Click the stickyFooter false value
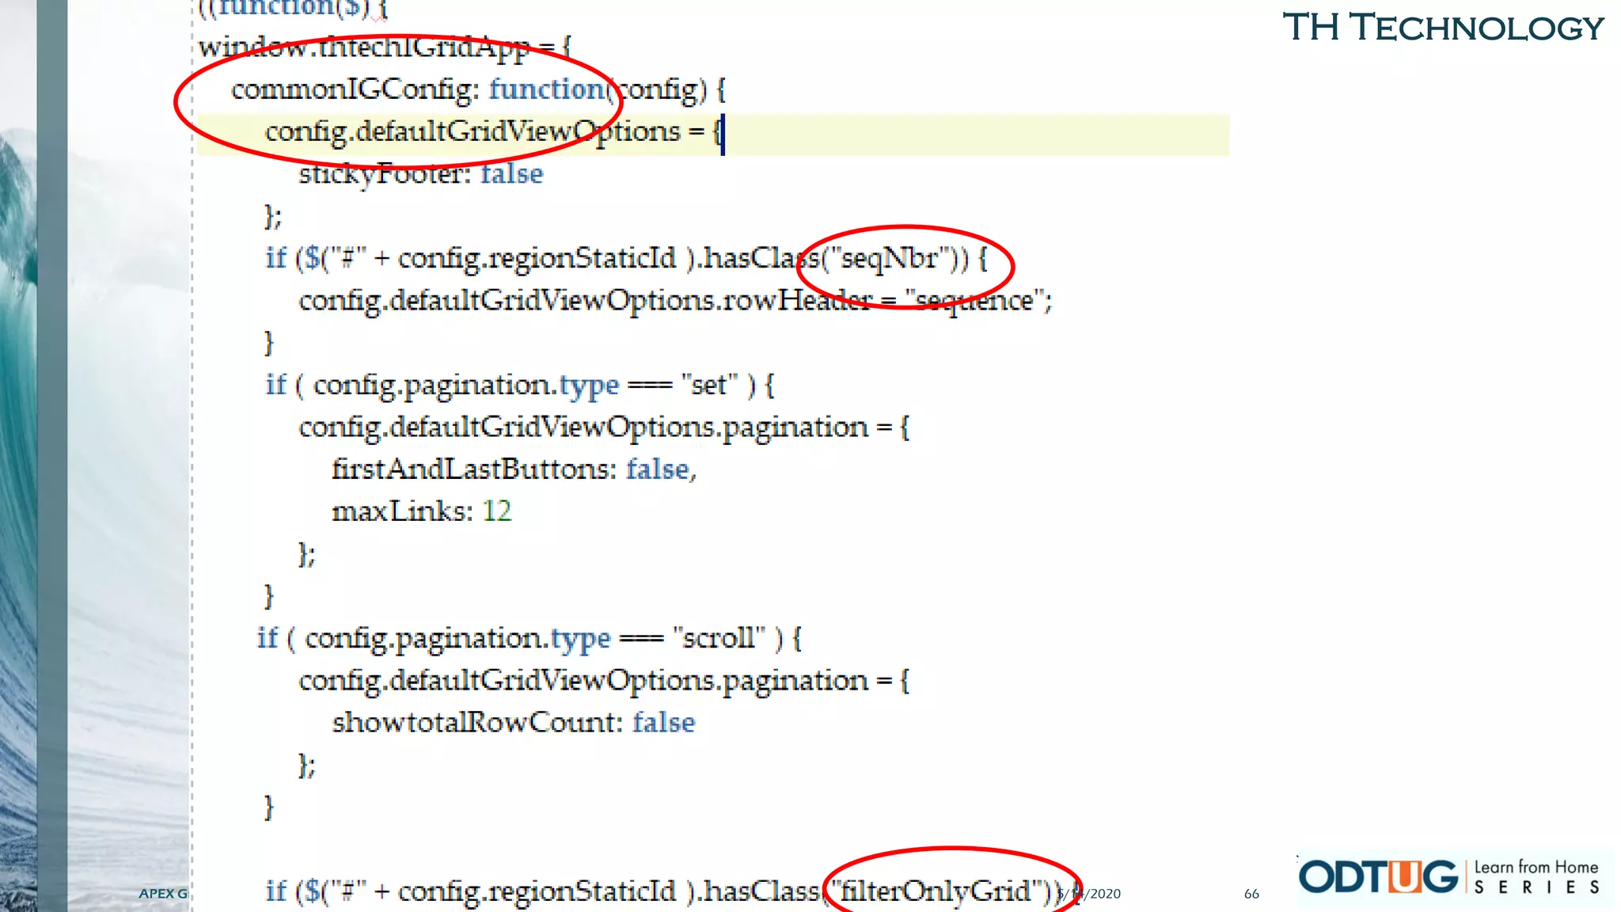Viewport: 1621px width, 912px height. pos(511,174)
